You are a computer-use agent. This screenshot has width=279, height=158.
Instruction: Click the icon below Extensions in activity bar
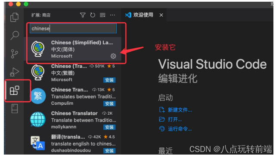14,109
